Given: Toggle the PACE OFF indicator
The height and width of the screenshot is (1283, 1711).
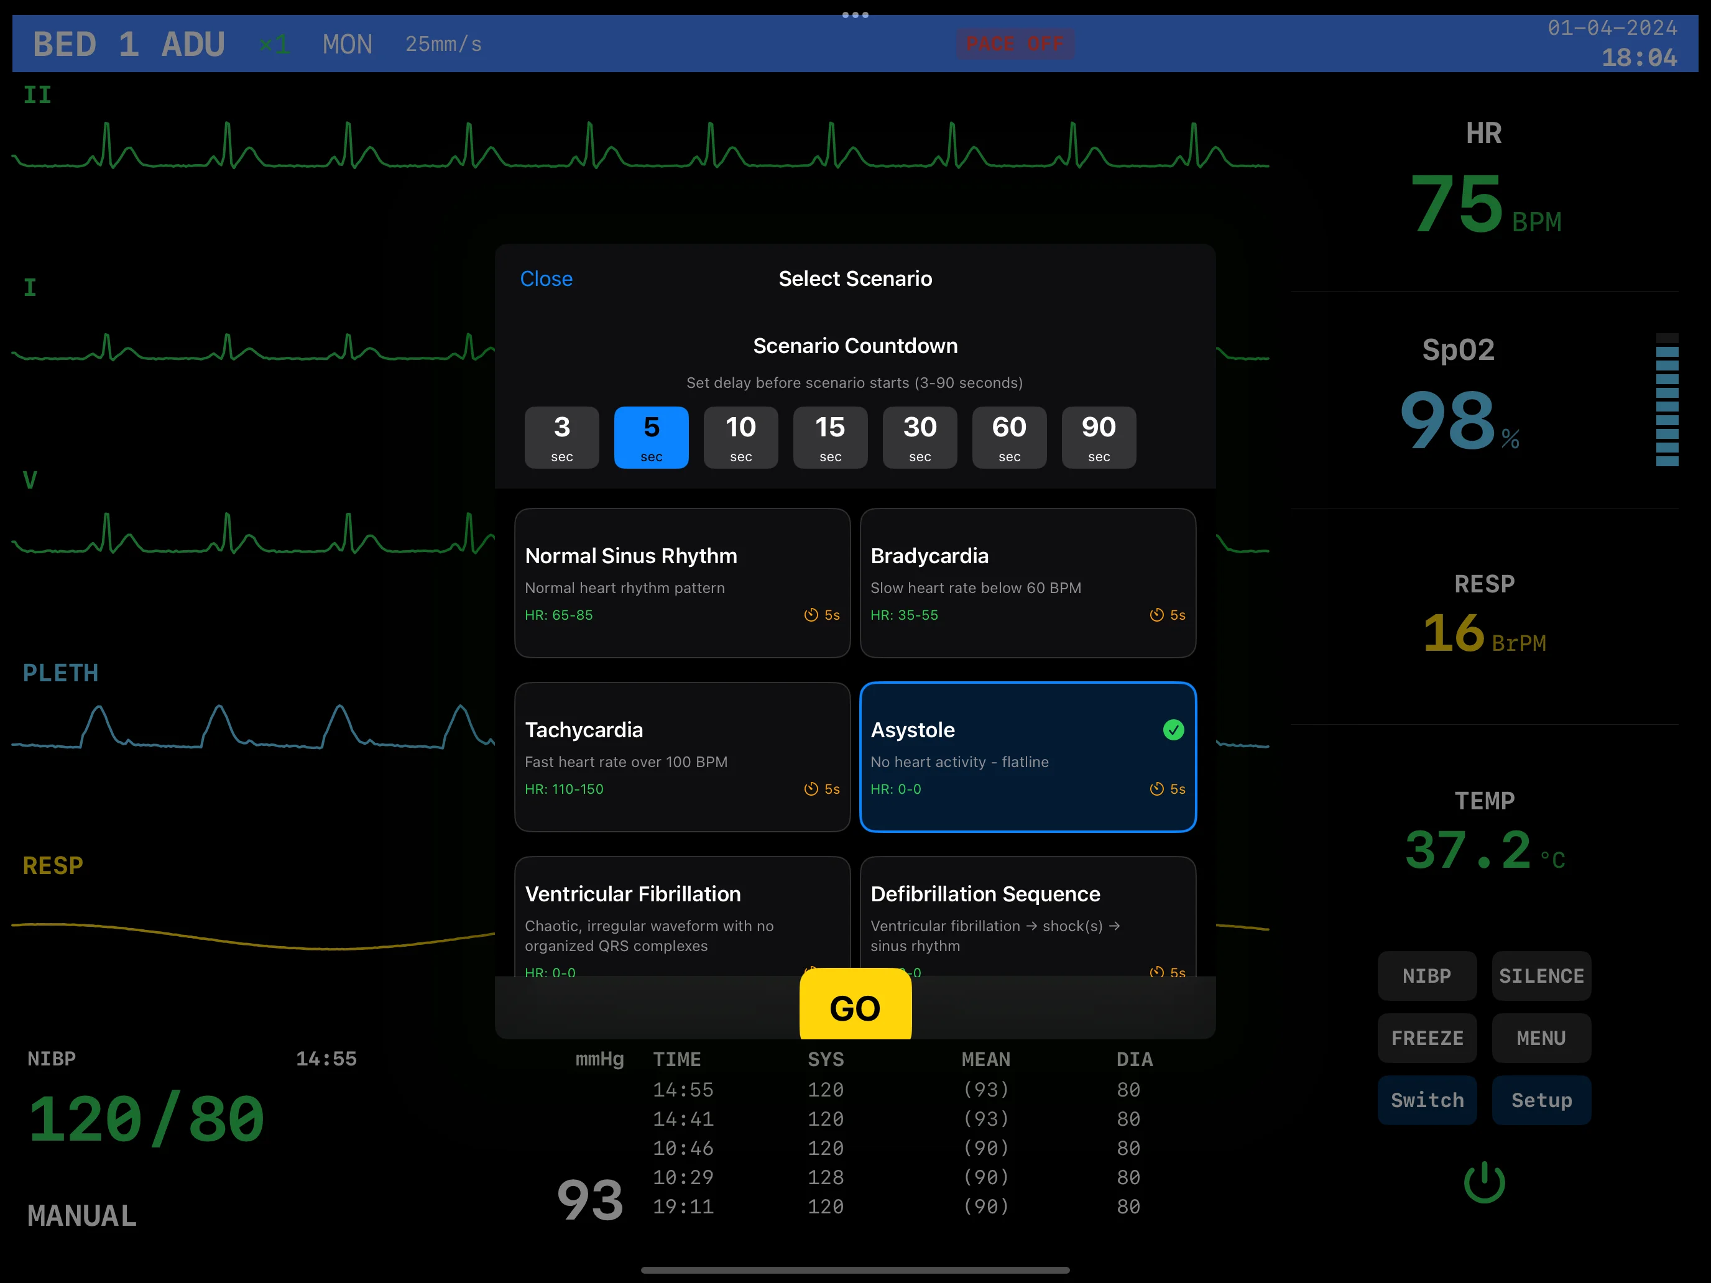Looking at the screenshot, I should point(1015,44).
